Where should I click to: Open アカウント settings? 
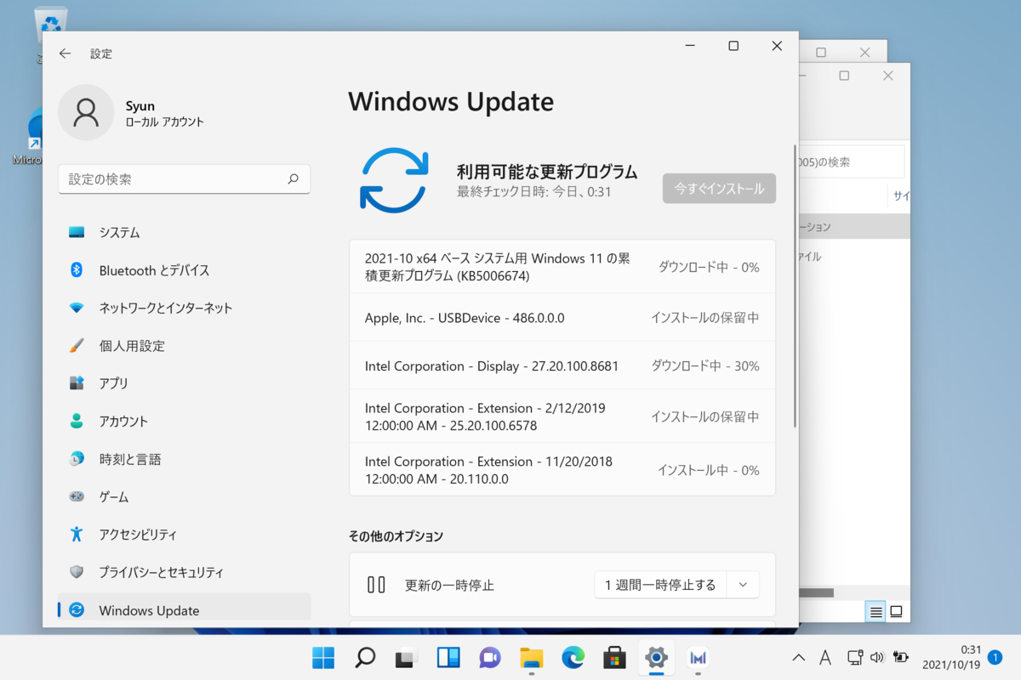coord(184,422)
